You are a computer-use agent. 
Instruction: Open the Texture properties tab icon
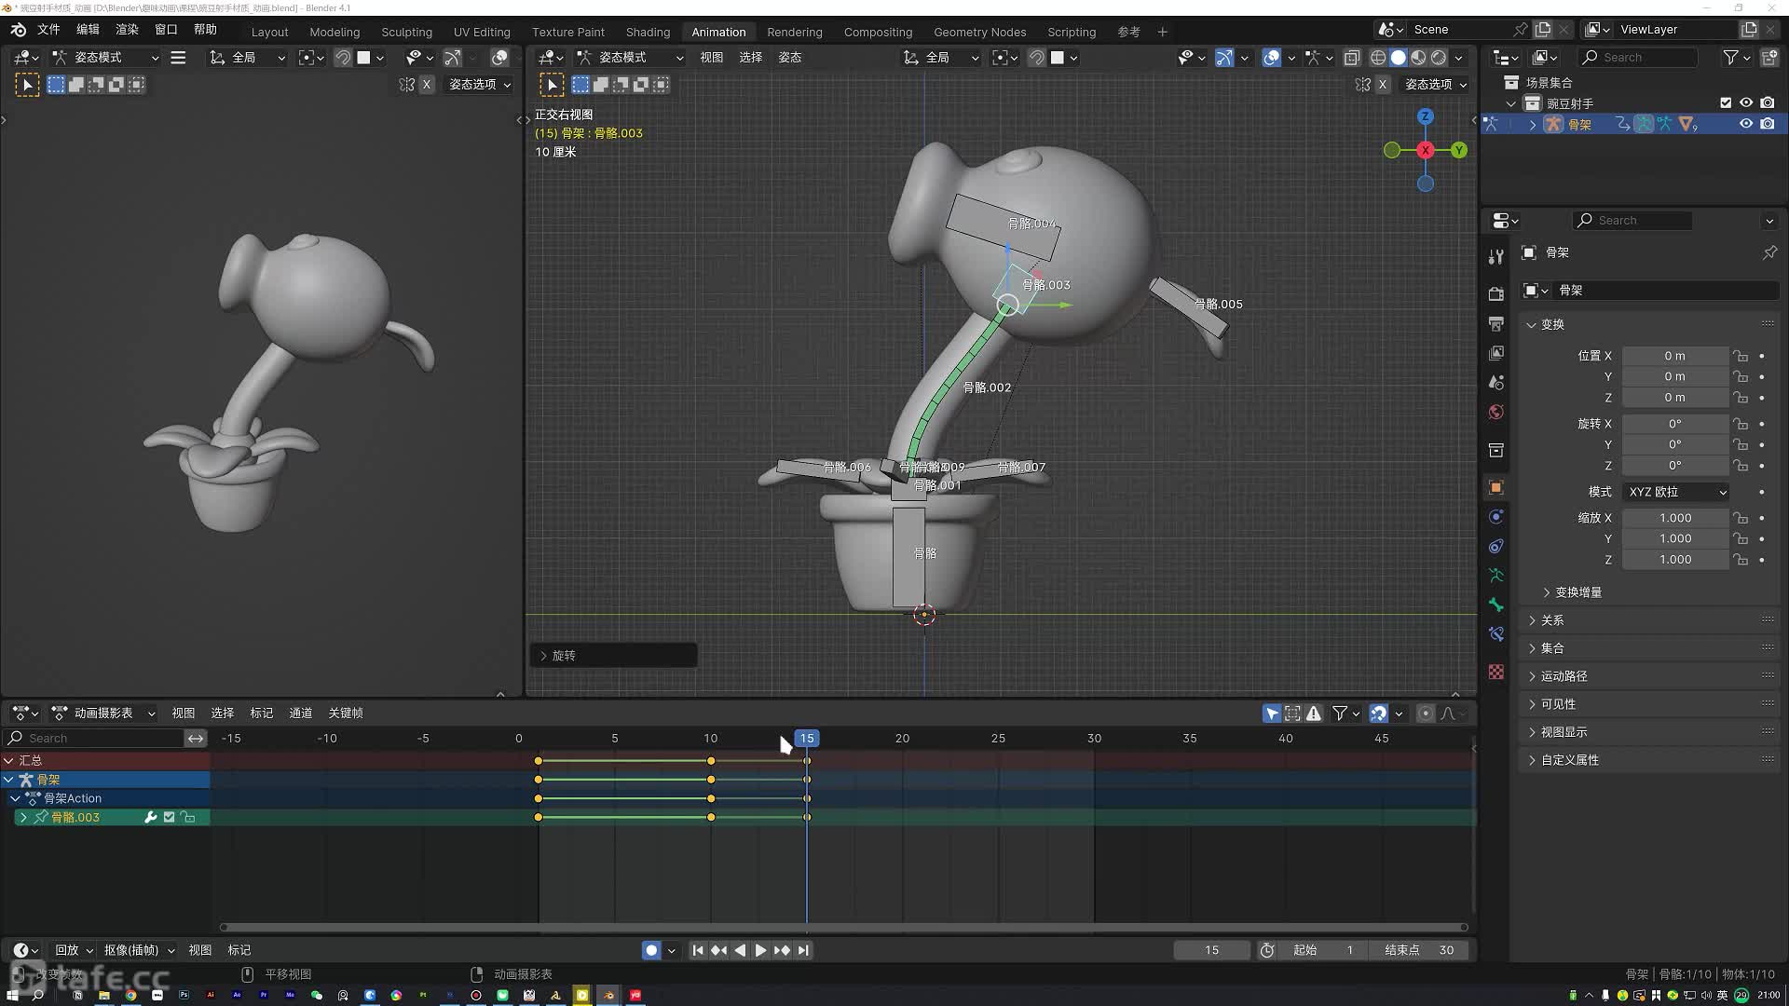1495,672
